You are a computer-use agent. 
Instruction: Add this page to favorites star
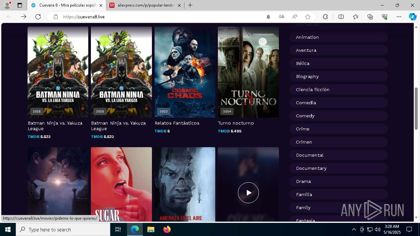(x=308, y=17)
